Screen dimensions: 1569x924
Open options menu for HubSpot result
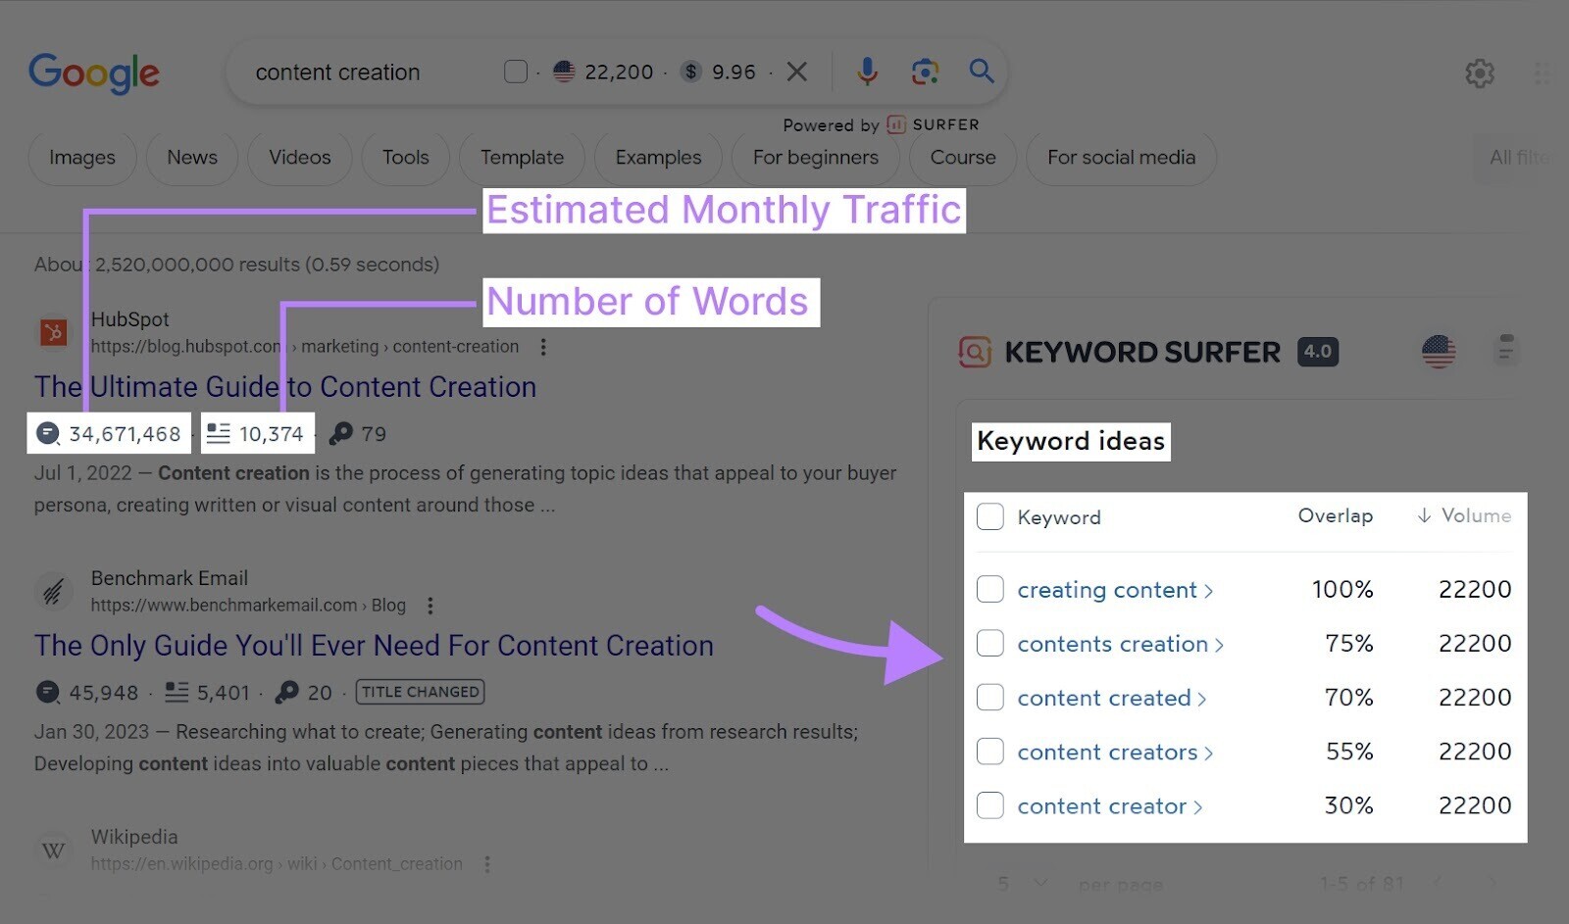click(x=543, y=347)
